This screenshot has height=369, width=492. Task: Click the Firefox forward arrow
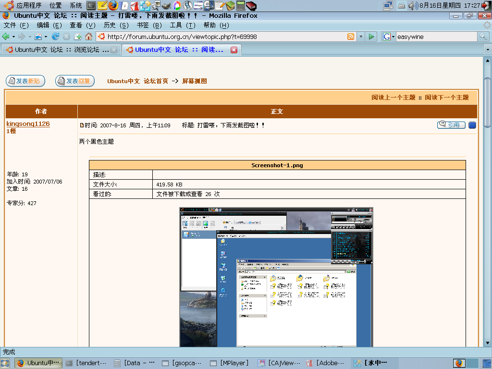[22, 37]
